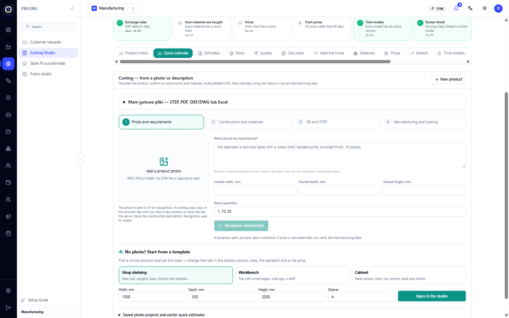This screenshot has height=318, width=509.
Task: Open the notifications bell
Action: tap(456, 8)
